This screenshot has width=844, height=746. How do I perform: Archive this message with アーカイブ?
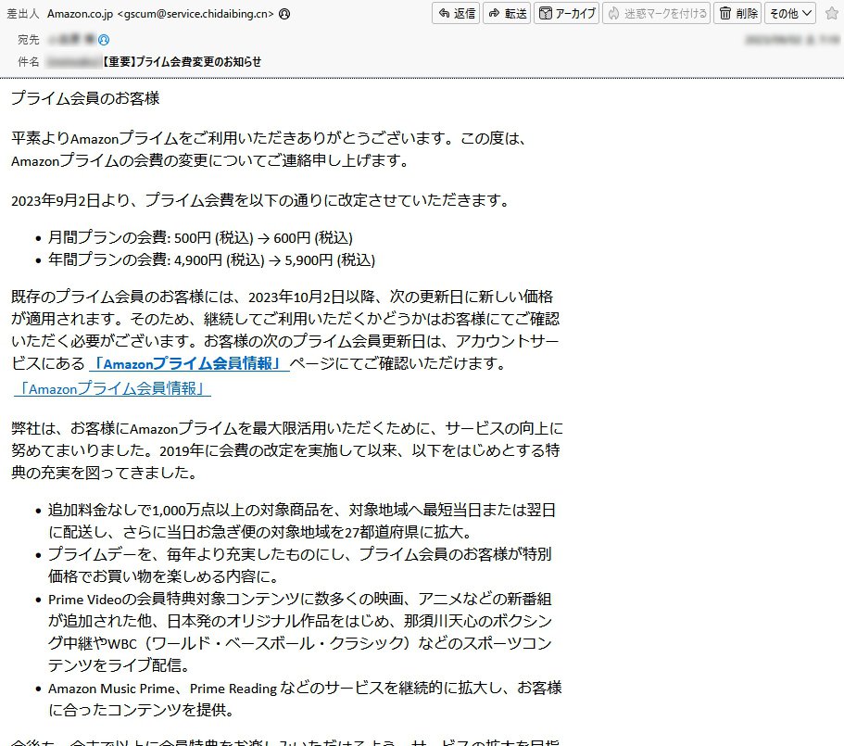click(567, 13)
